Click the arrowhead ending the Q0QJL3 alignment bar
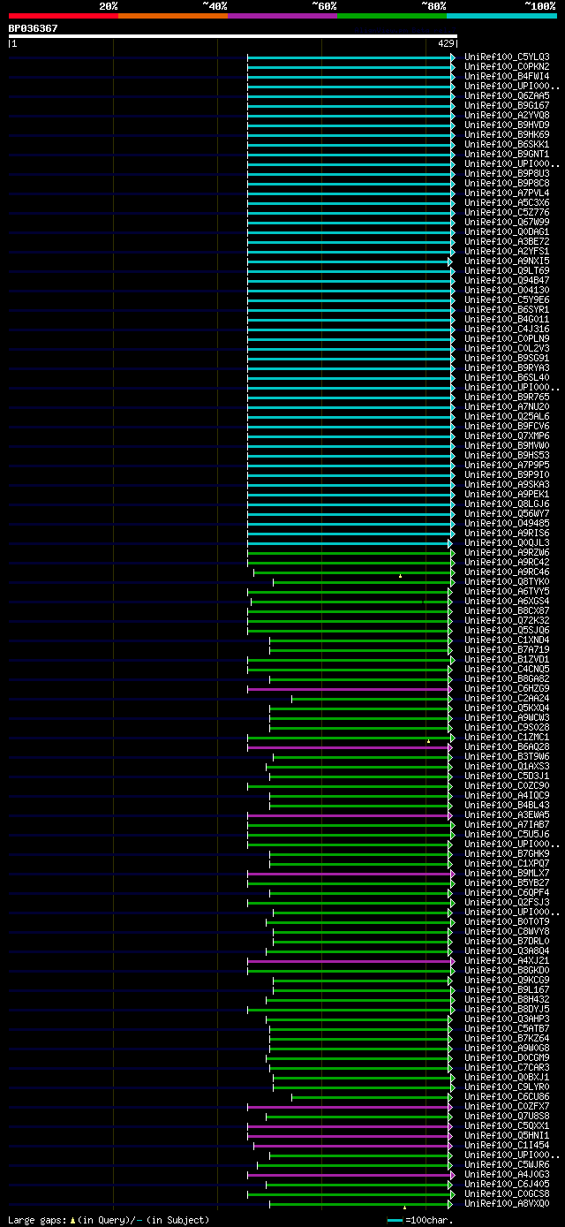This screenshot has width=565, height=1227. click(x=449, y=543)
